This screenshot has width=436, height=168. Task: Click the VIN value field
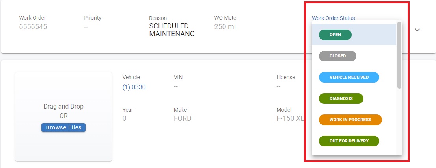pos(176,87)
